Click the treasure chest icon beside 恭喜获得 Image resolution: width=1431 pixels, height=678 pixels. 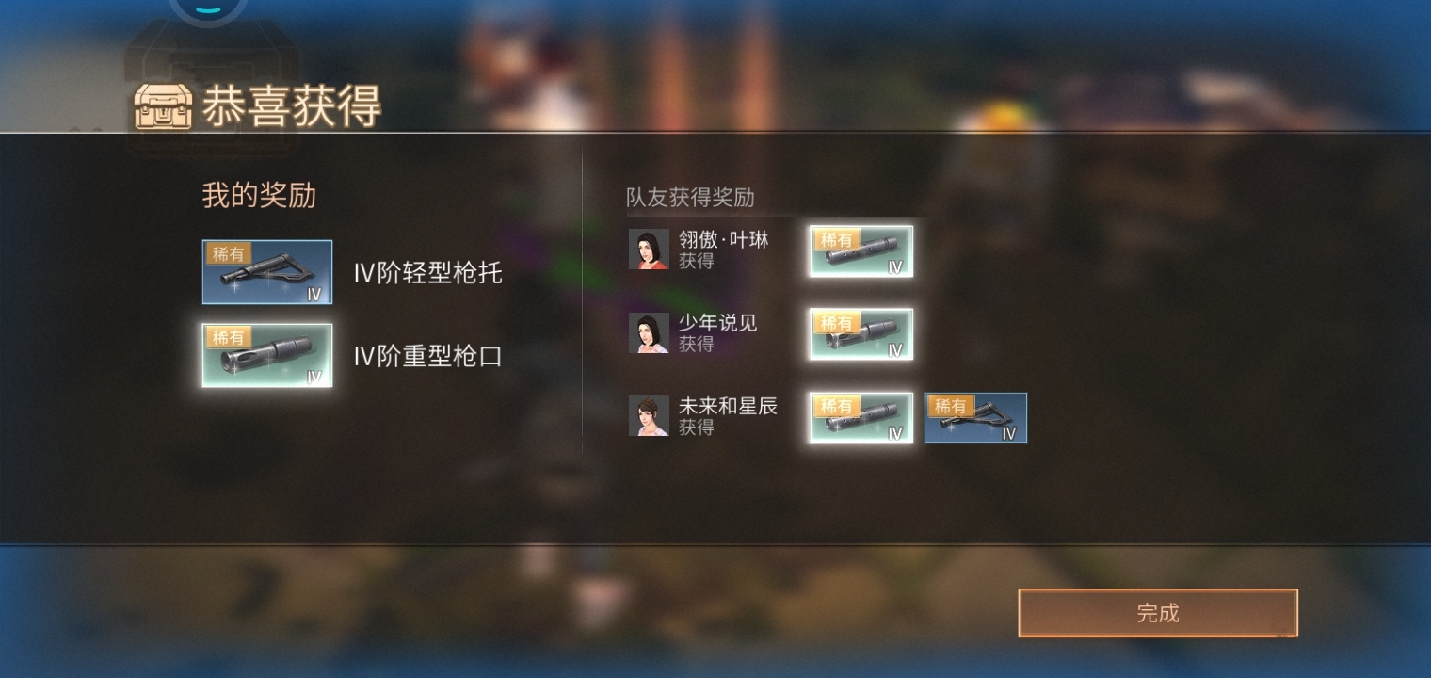[x=163, y=105]
